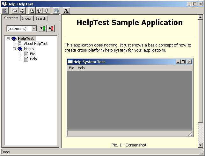Viewport: 205px width, 156px height.
Task: Click the vertical scrollbar thumb
Action: [x=200, y=71]
